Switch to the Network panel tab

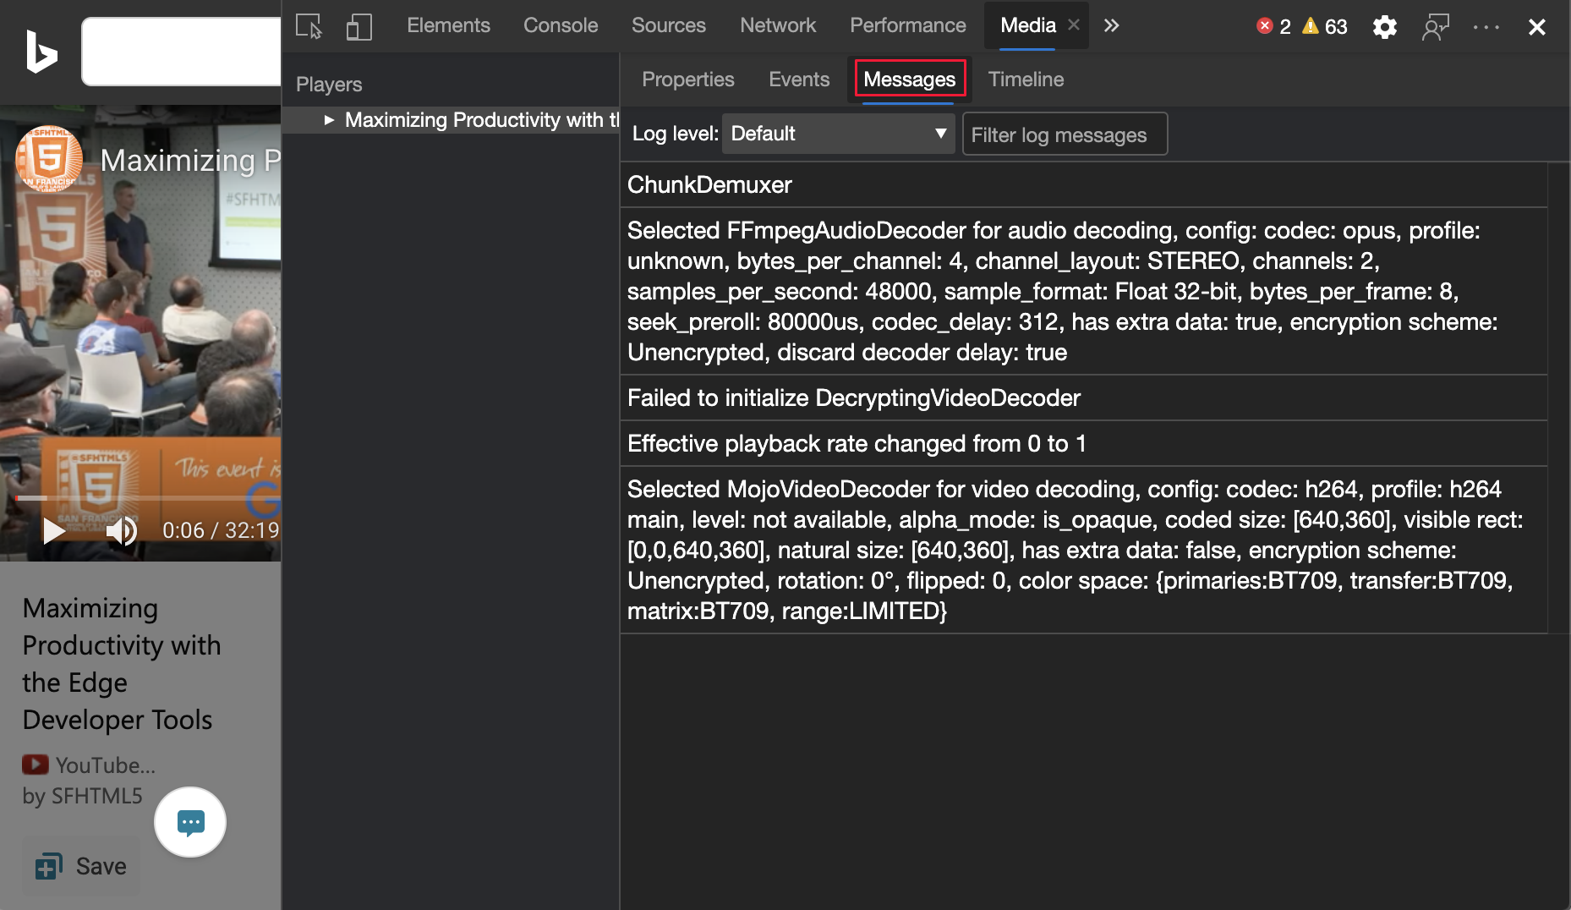point(778,25)
